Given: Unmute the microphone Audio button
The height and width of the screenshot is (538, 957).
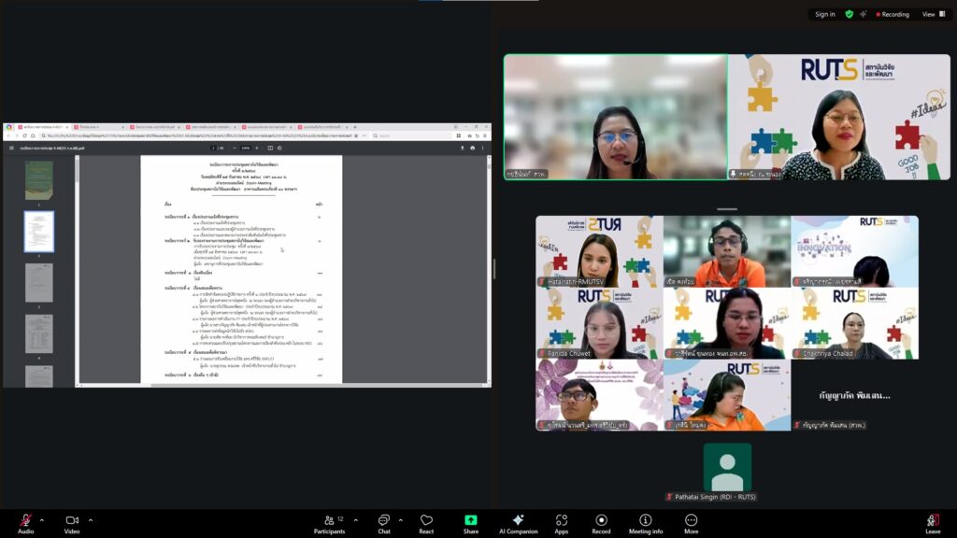Looking at the screenshot, I should (25, 521).
